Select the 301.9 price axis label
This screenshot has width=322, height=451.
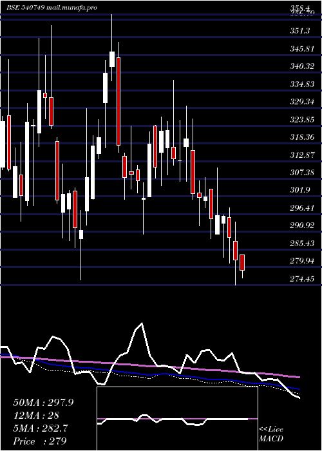click(300, 191)
